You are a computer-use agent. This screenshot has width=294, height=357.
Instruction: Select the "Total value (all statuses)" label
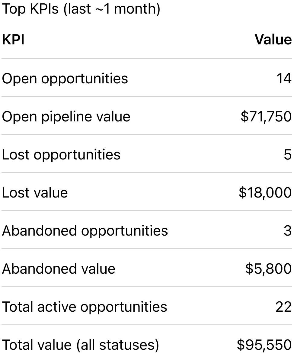click(x=80, y=345)
